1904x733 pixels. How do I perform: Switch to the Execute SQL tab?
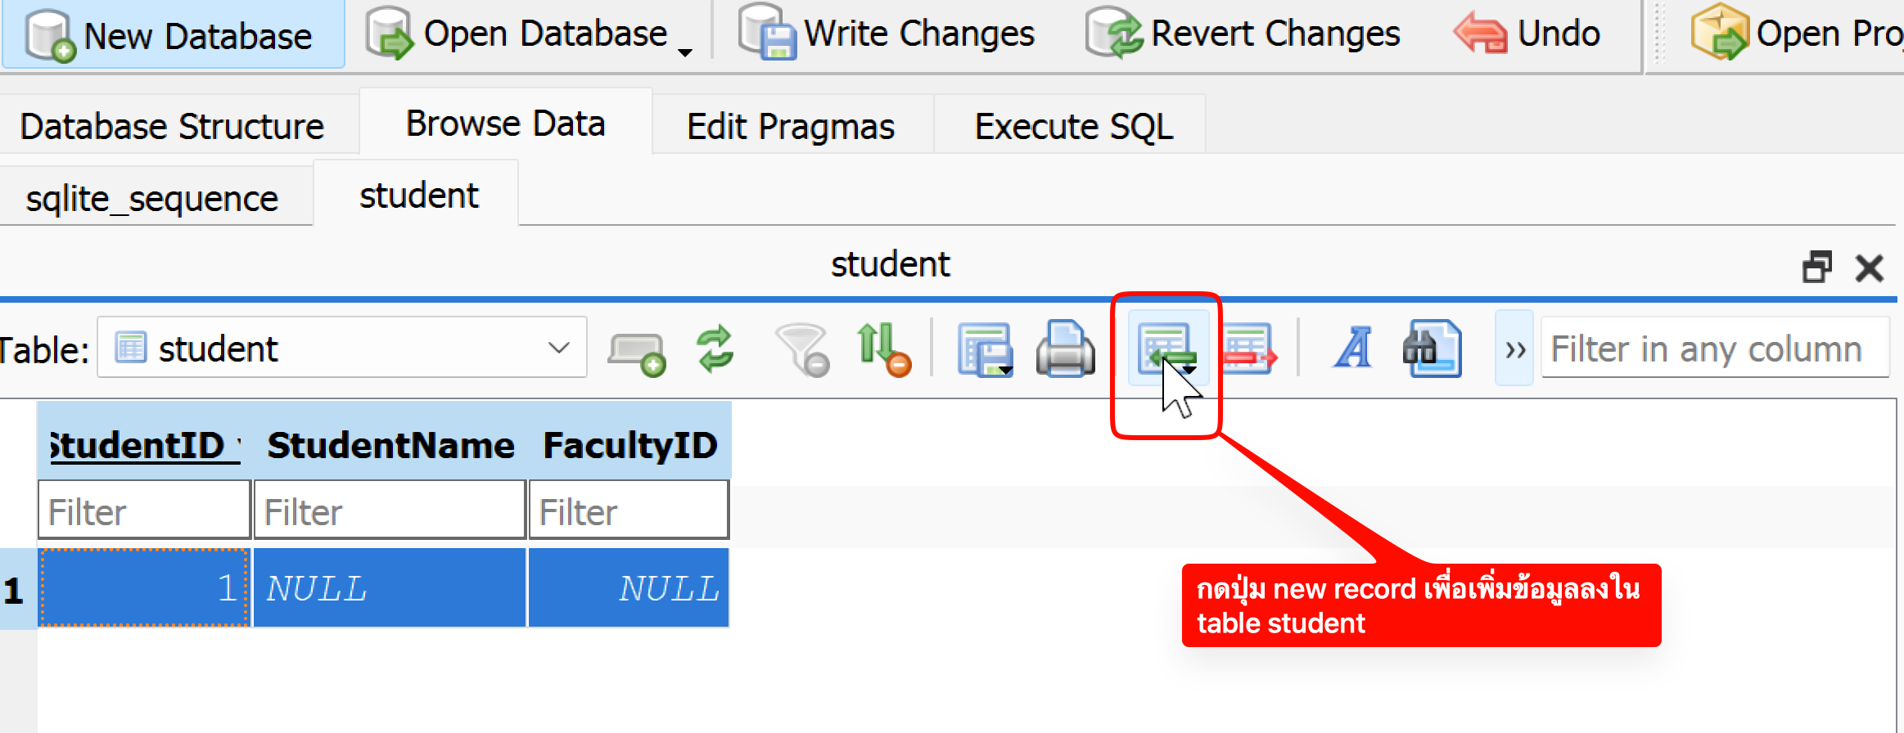click(1073, 127)
